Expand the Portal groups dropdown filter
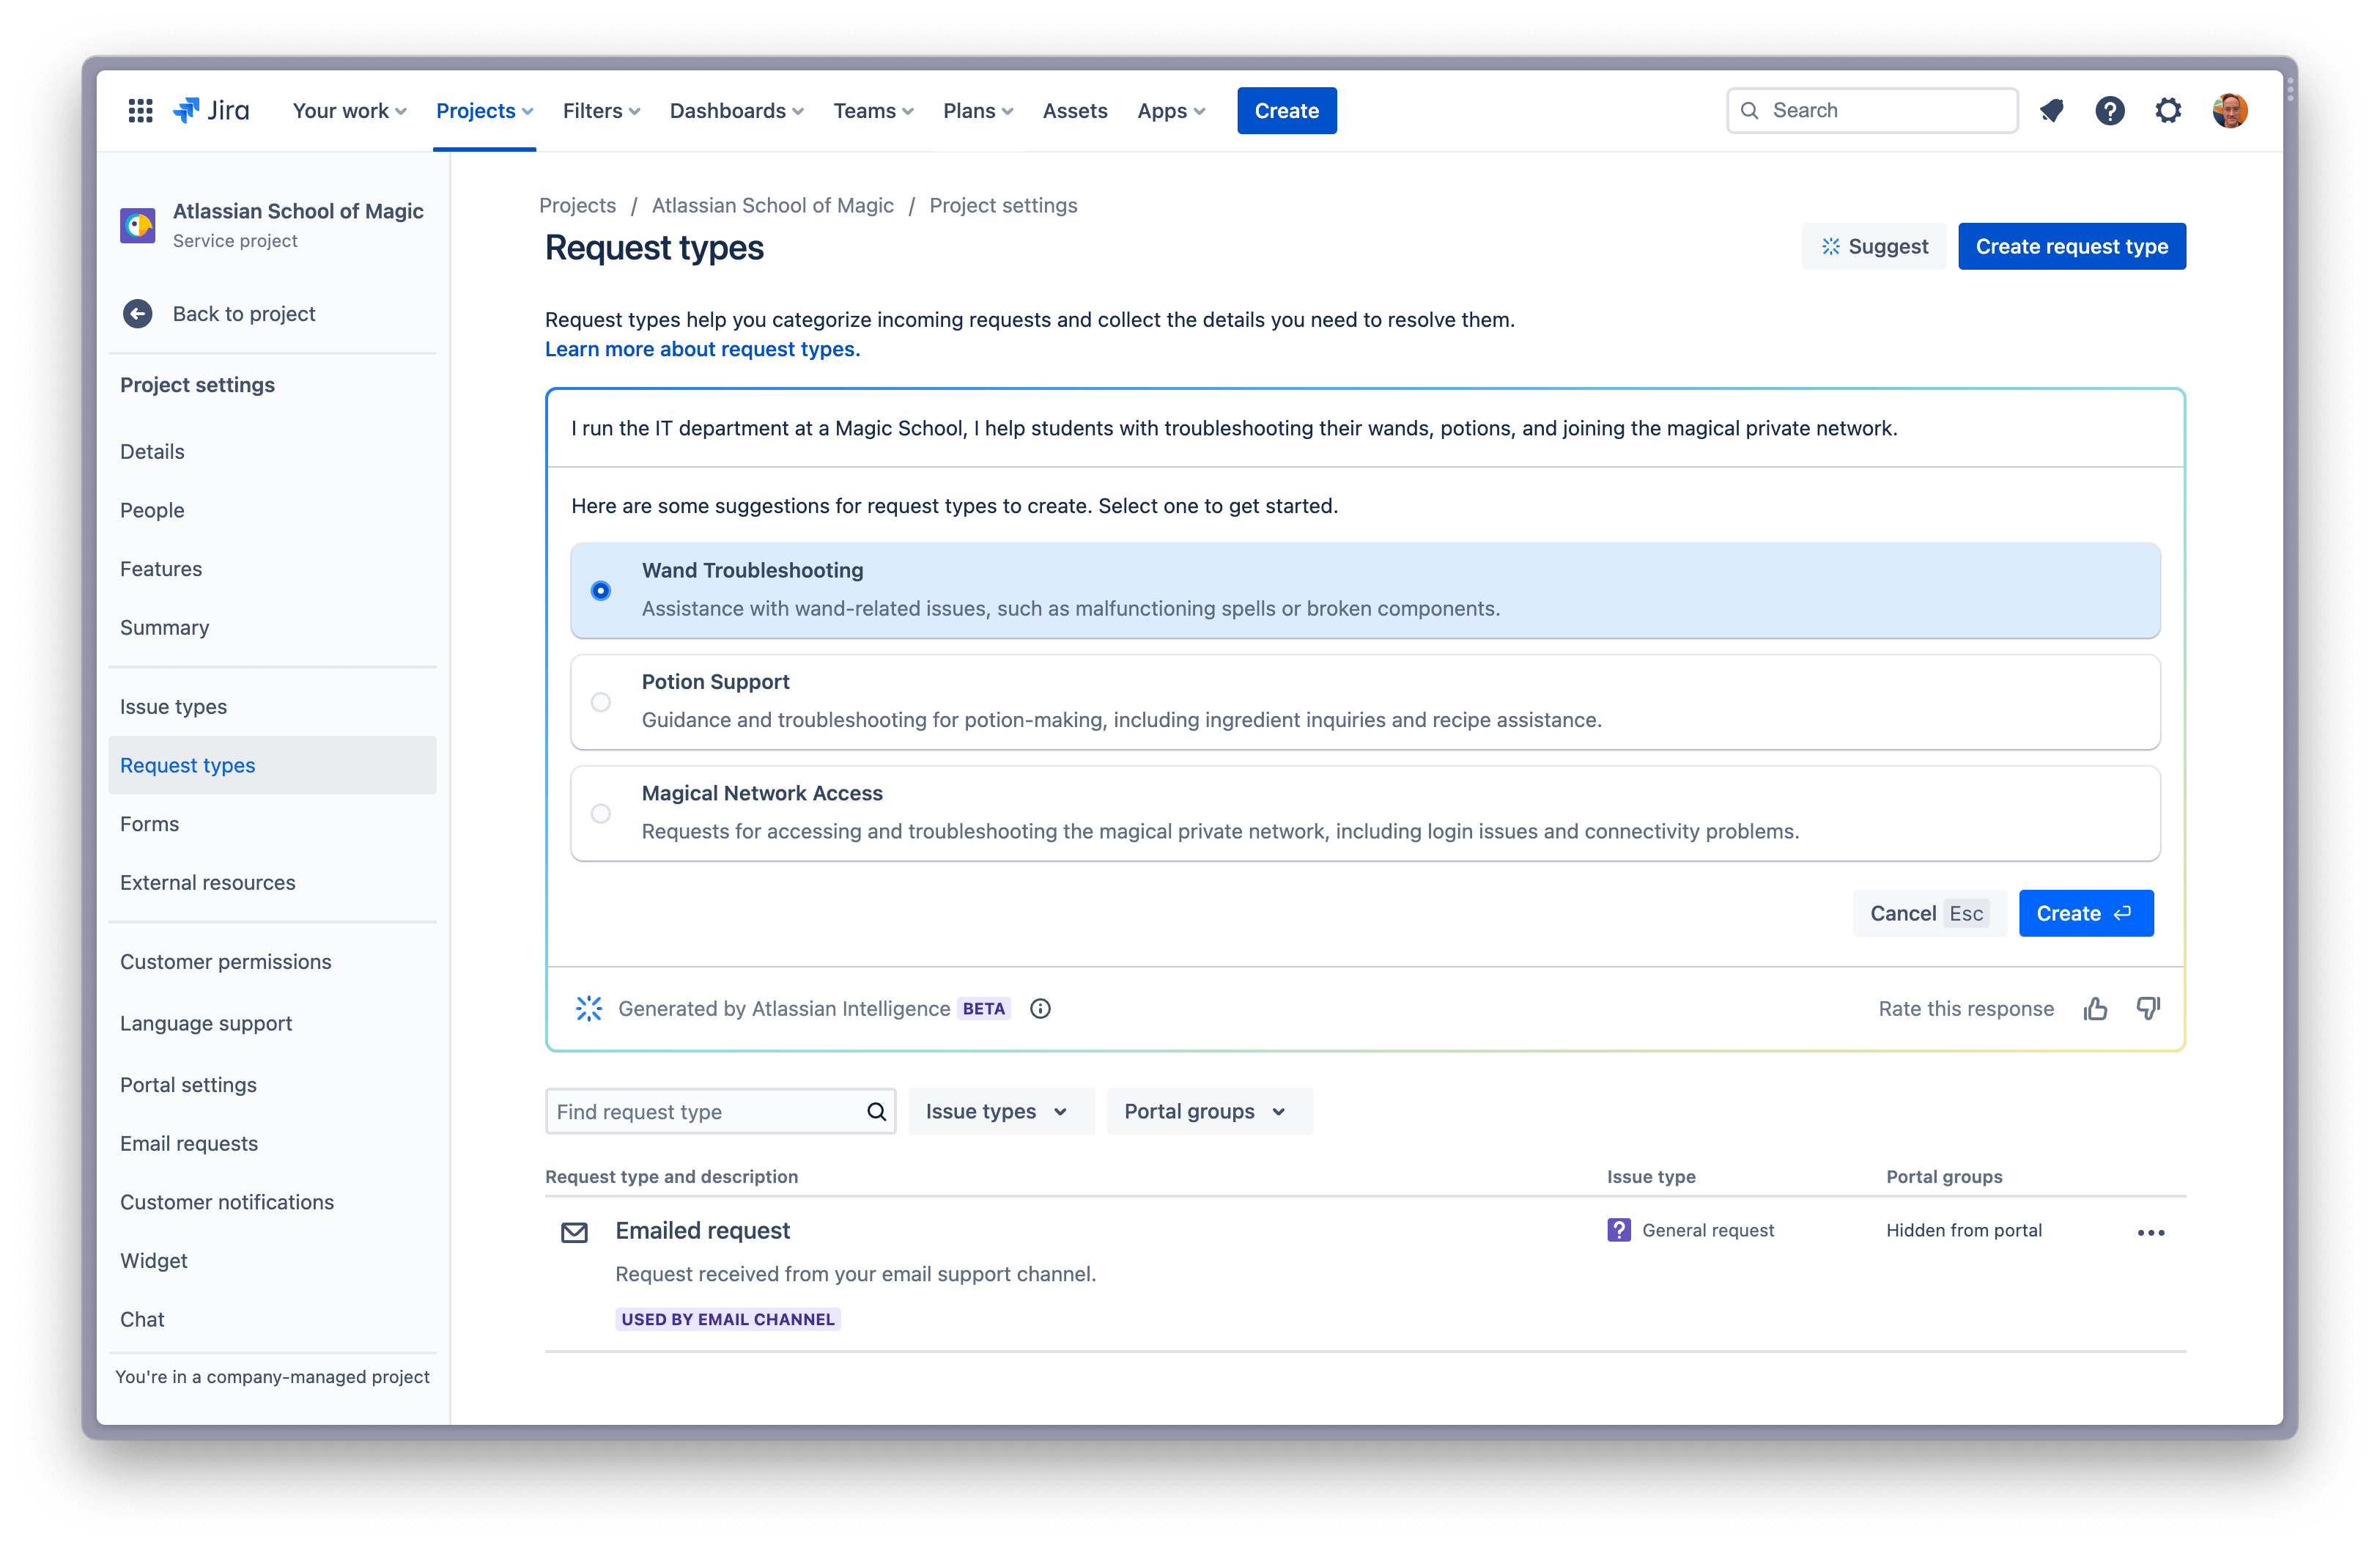Image resolution: width=2380 pixels, height=1548 pixels. pyautogui.click(x=1202, y=1110)
